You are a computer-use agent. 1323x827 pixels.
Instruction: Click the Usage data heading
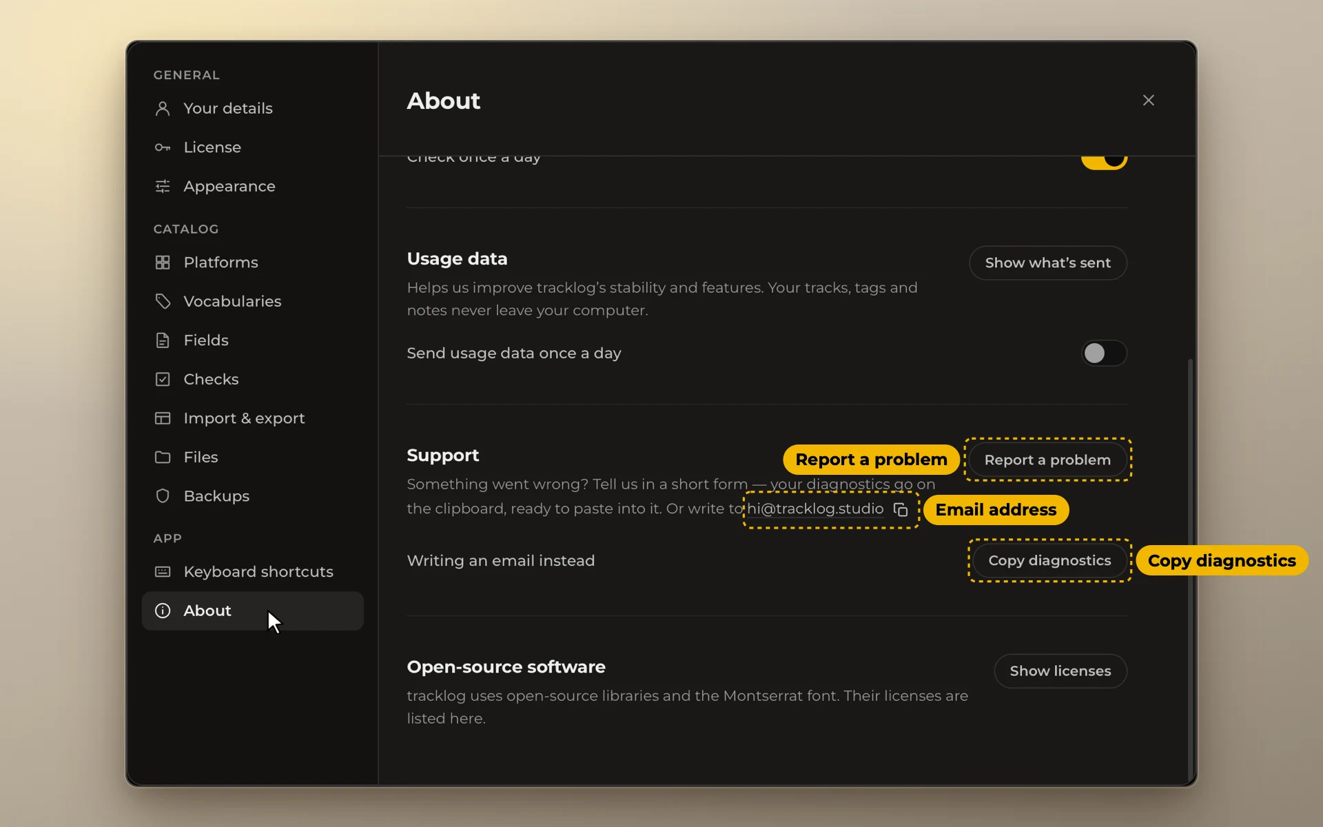pyautogui.click(x=457, y=258)
